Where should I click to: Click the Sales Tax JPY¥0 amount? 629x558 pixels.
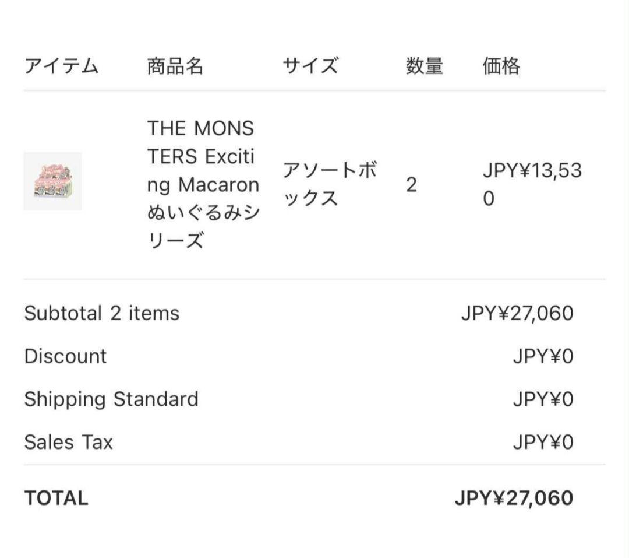(543, 443)
